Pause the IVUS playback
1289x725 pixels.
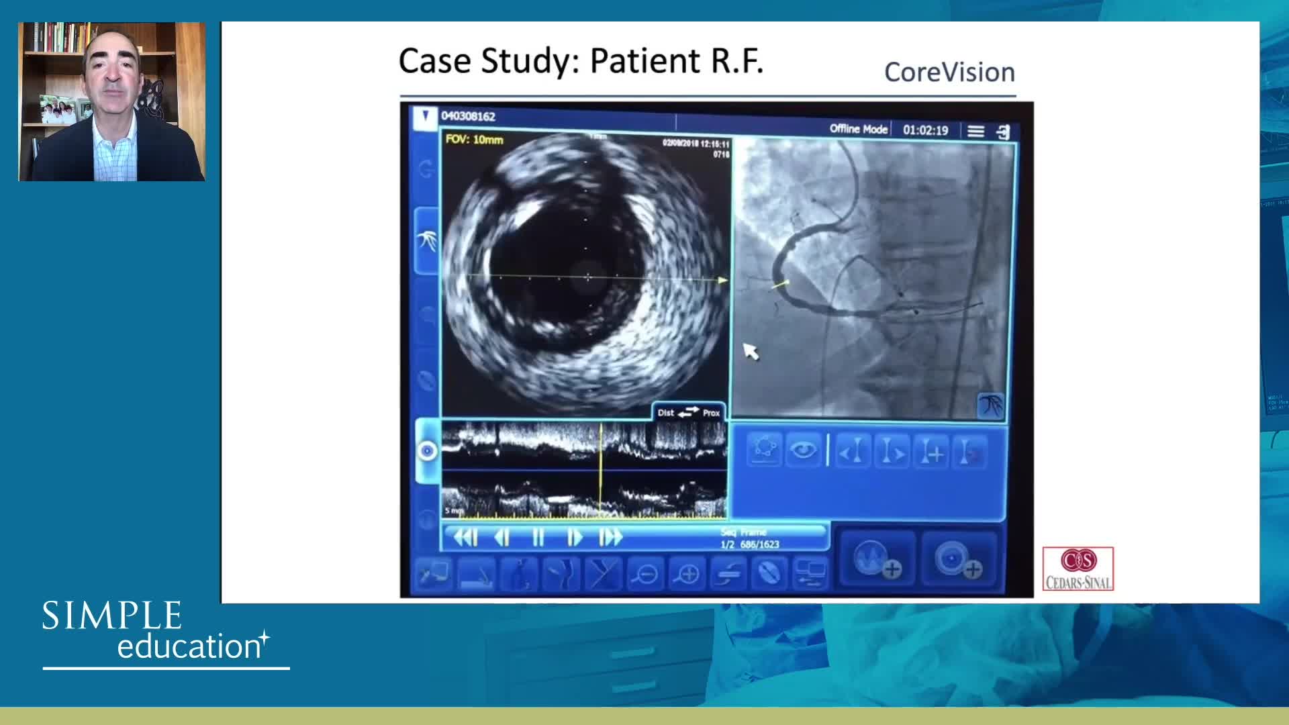pyautogui.click(x=538, y=538)
